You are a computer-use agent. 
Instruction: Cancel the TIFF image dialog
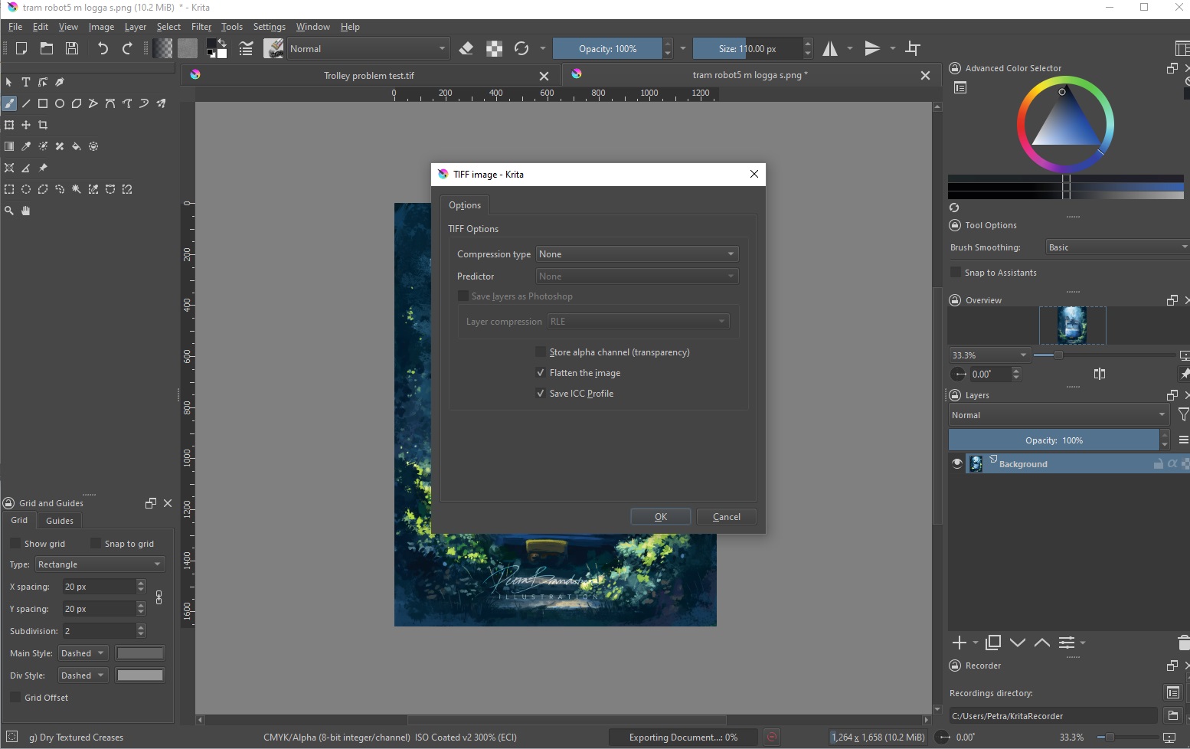(726, 517)
